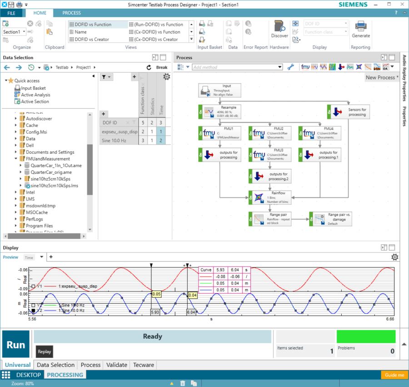Select the FMU method icon in the Process toolbar

click(x=305, y=66)
